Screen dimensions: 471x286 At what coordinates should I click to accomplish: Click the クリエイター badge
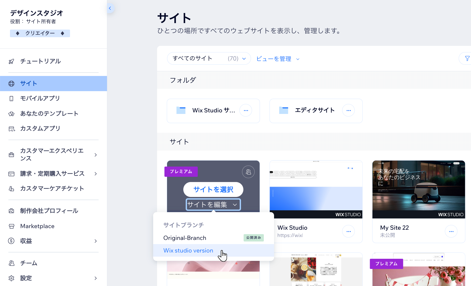coord(40,33)
